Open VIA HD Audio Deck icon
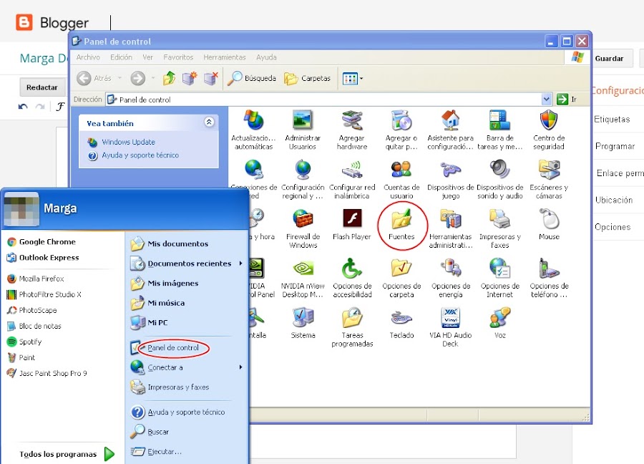This screenshot has height=464, width=644. [x=451, y=317]
